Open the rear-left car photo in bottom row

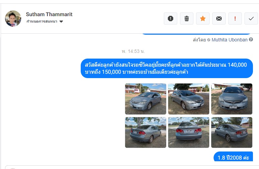point(146,132)
